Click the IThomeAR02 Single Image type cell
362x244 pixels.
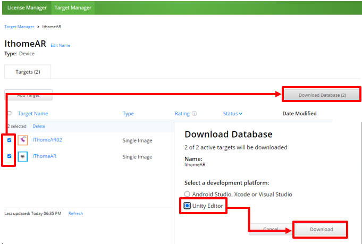[137, 140]
